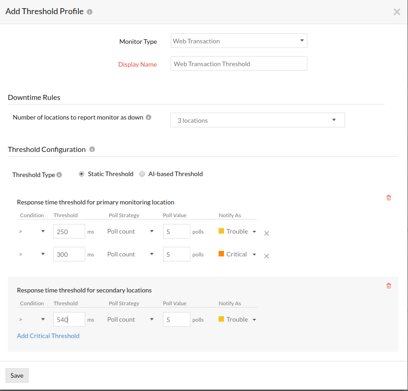Open the 3 locations dropdown

[x=257, y=120]
